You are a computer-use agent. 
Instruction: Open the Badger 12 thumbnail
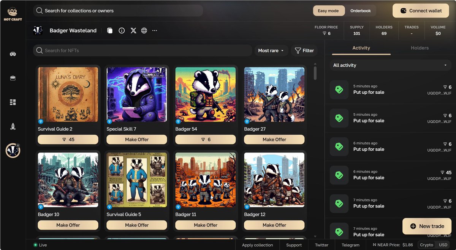pos(274,180)
